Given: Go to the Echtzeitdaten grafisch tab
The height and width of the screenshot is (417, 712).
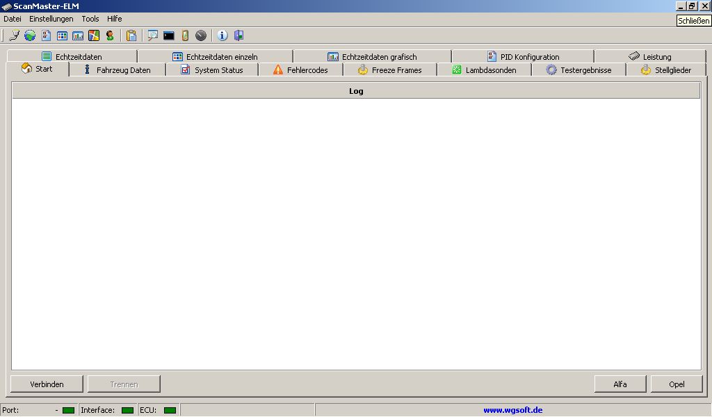Looking at the screenshot, I should (372, 57).
